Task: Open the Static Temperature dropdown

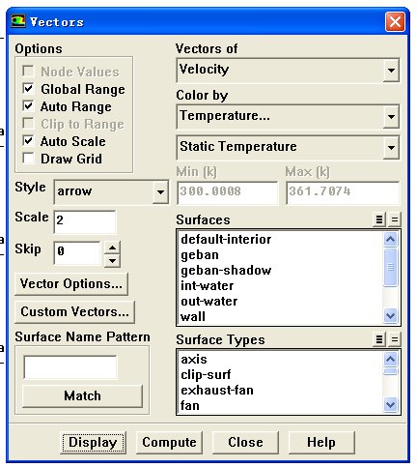Action: tap(391, 147)
